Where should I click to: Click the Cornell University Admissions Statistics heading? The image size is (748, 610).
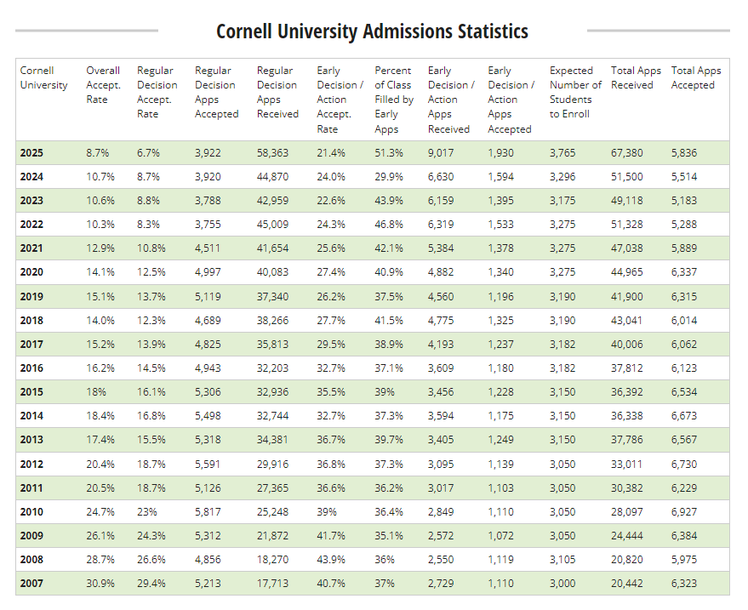[372, 31]
